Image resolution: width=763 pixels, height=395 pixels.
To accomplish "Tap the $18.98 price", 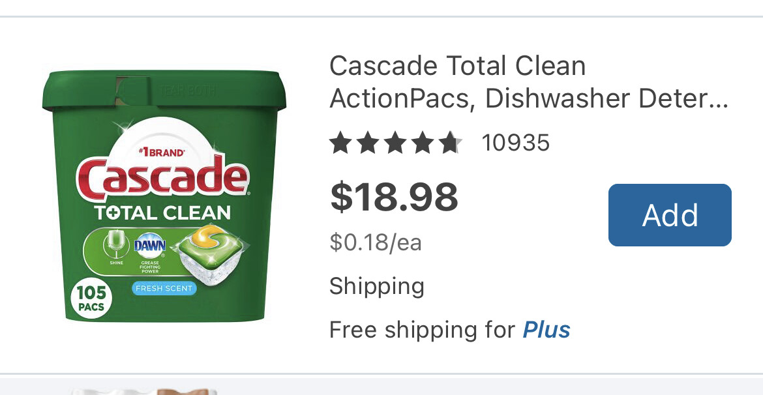I will coord(394,197).
